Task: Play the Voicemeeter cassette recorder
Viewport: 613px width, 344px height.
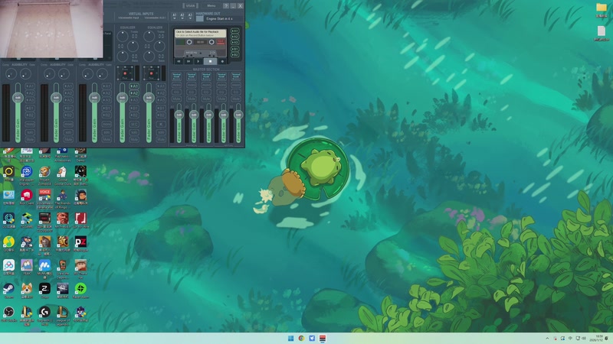Action: point(198,61)
